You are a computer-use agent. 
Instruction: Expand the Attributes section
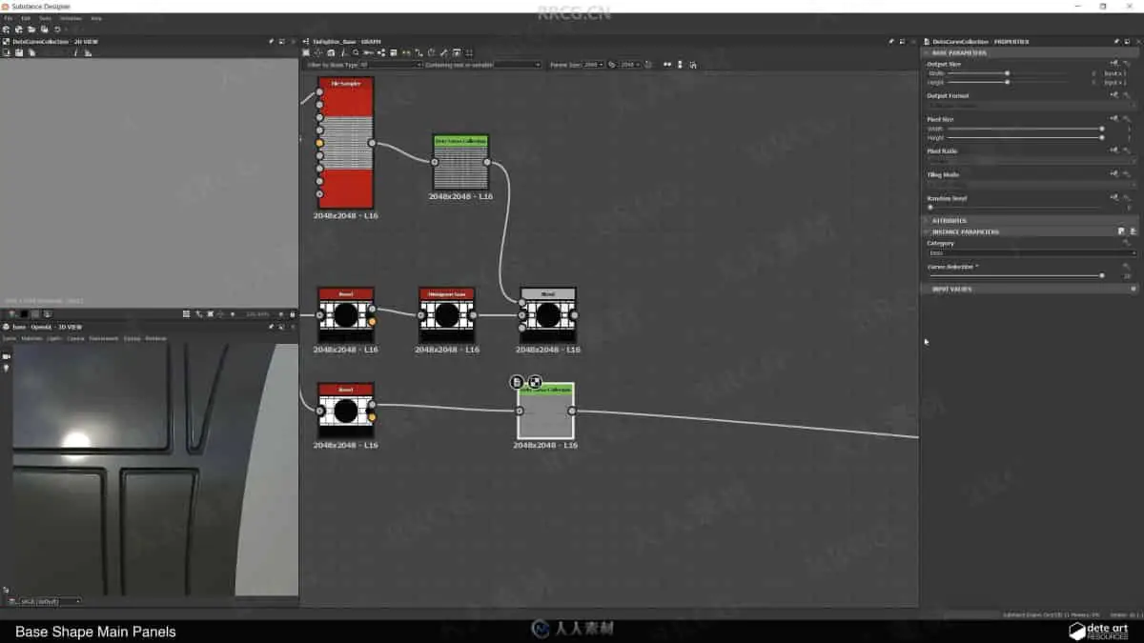926,220
